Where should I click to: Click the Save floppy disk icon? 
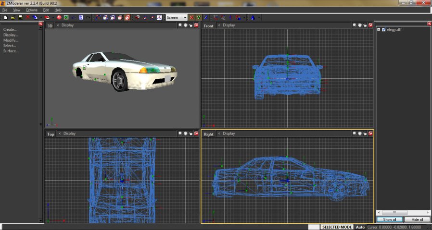pyautogui.click(x=20, y=18)
